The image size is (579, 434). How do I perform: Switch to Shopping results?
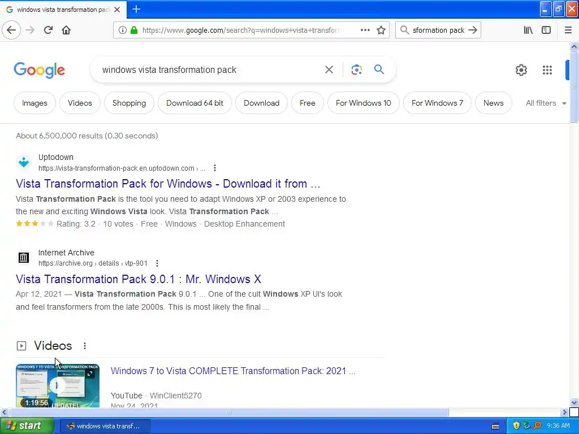[x=129, y=103]
